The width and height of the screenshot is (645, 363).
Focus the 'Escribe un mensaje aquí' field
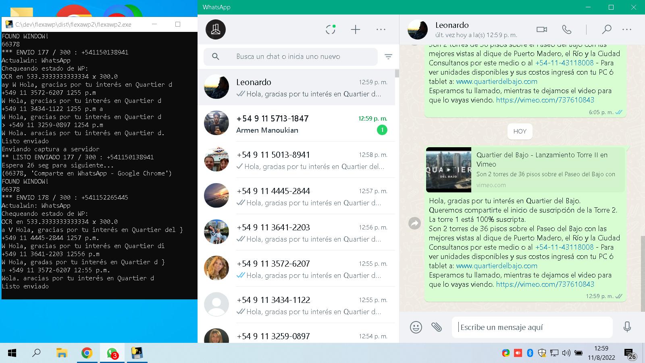coord(532,327)
